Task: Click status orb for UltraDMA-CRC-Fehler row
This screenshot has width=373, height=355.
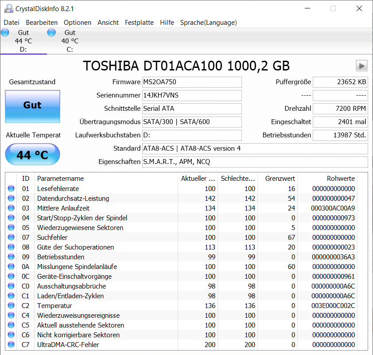Action: click(11, 344)
